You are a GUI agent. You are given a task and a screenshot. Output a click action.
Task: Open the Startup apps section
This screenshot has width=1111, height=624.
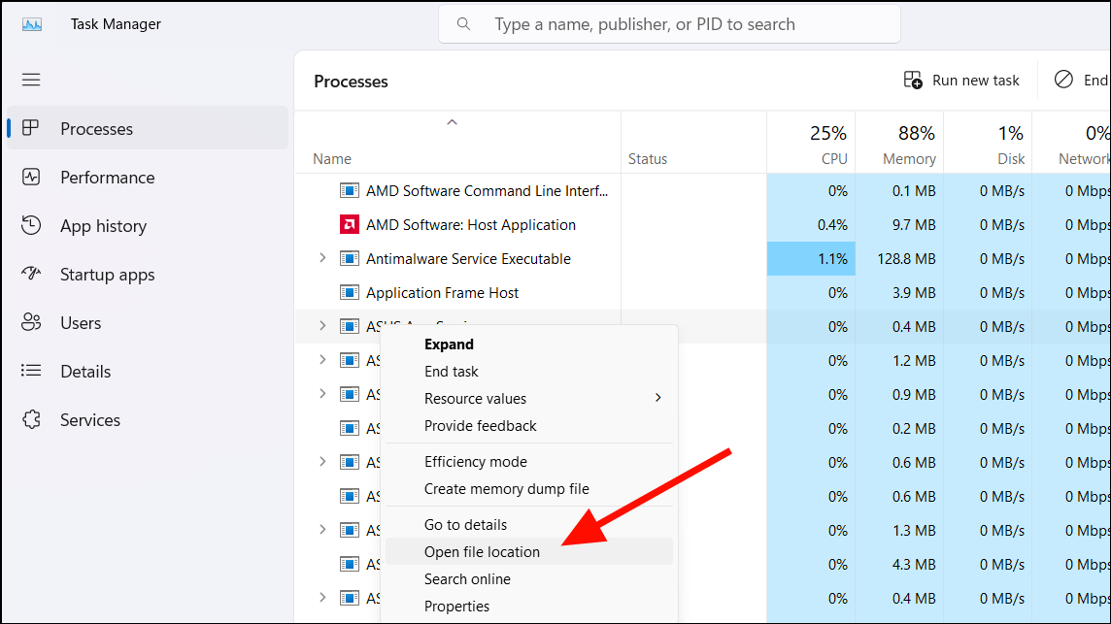click(110, 274)
